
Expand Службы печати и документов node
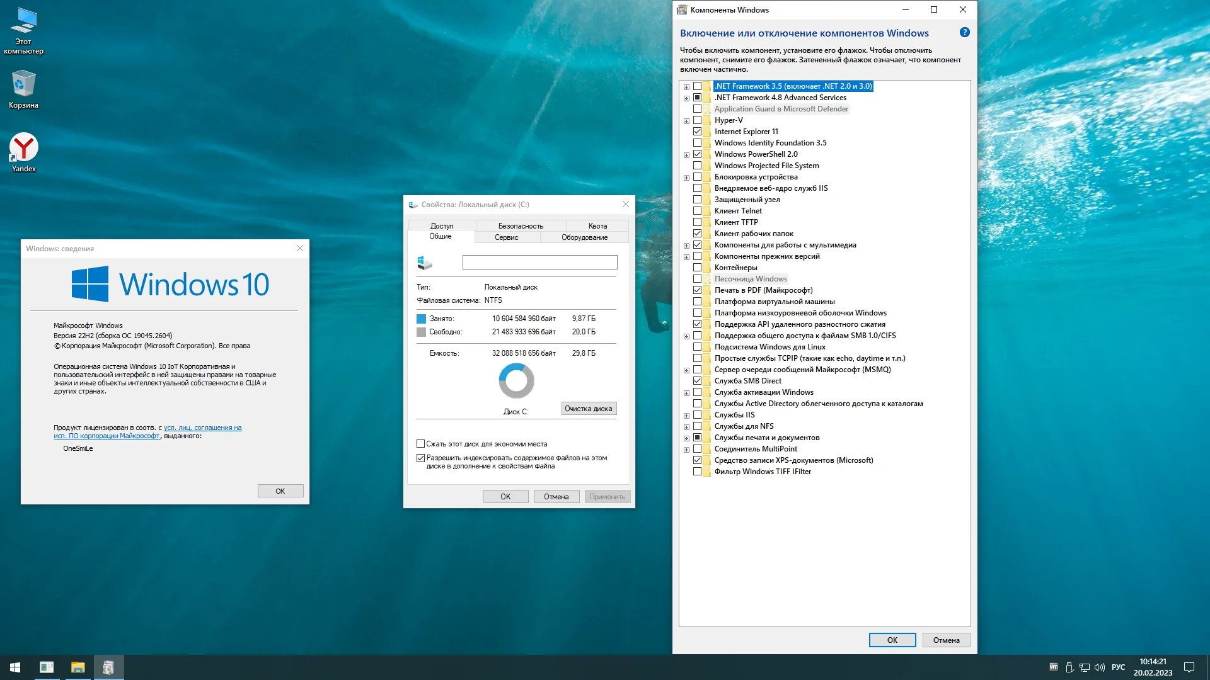point(686,438)
